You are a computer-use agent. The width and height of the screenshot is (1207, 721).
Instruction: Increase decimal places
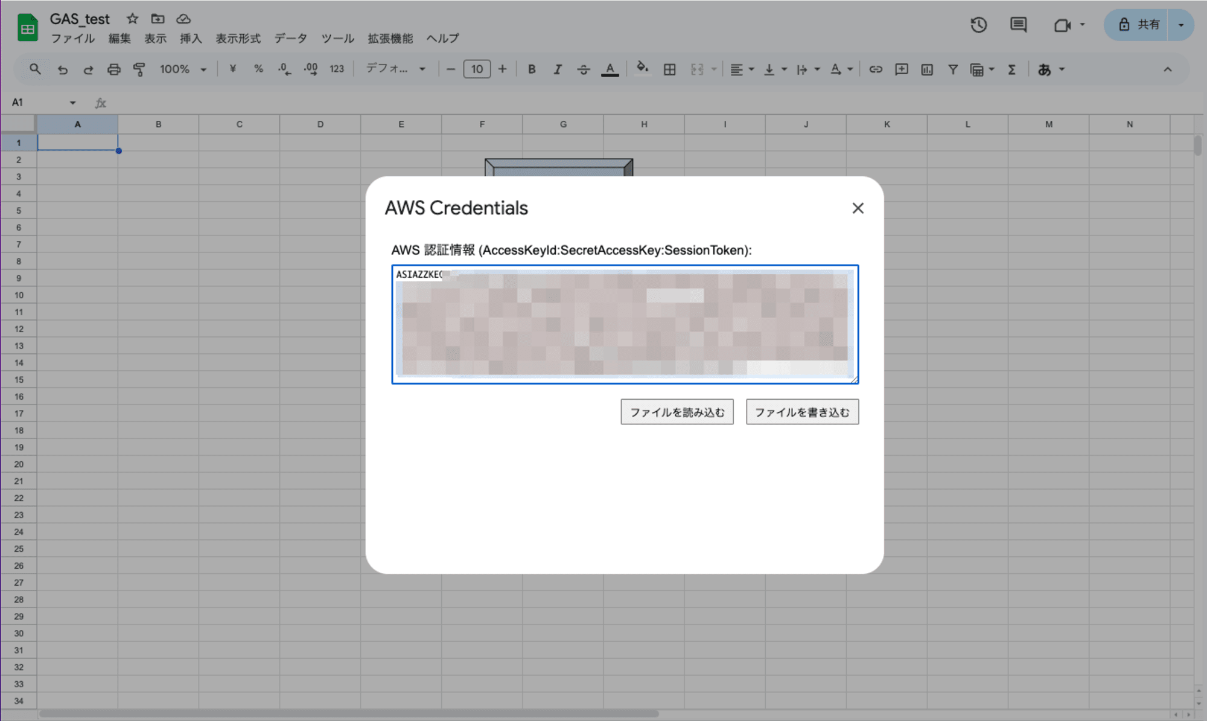point(311,69)
